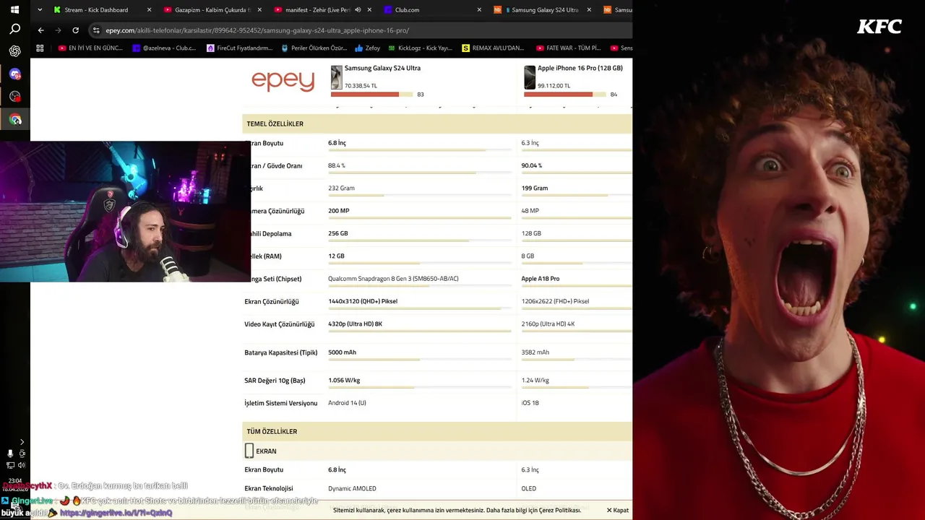Close the manifest - Zehir tab
The width and height of the screenshot is (925, 520).
click(369, 10)
